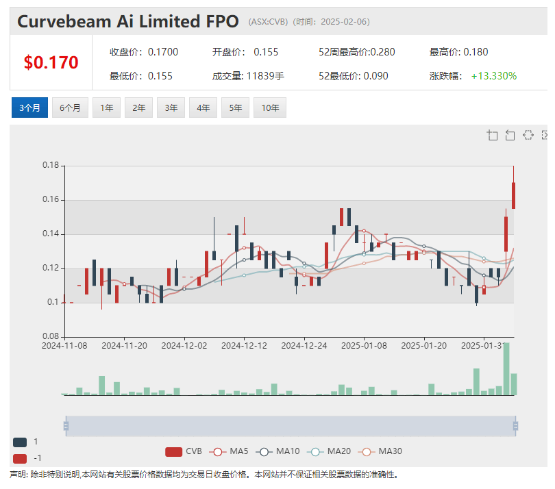Click the latest red candlestick near 0.17
This screenshot has height=489, width=555.
point(514,196)
